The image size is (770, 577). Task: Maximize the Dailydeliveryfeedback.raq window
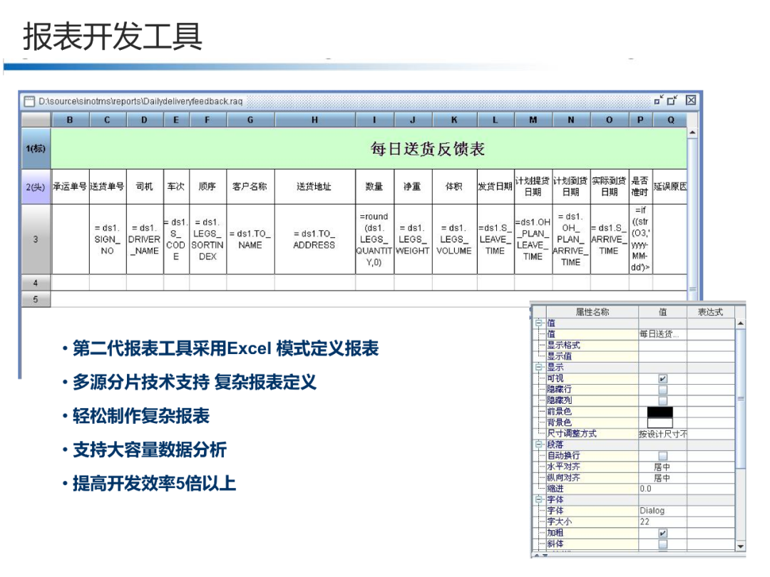(672, 100)
